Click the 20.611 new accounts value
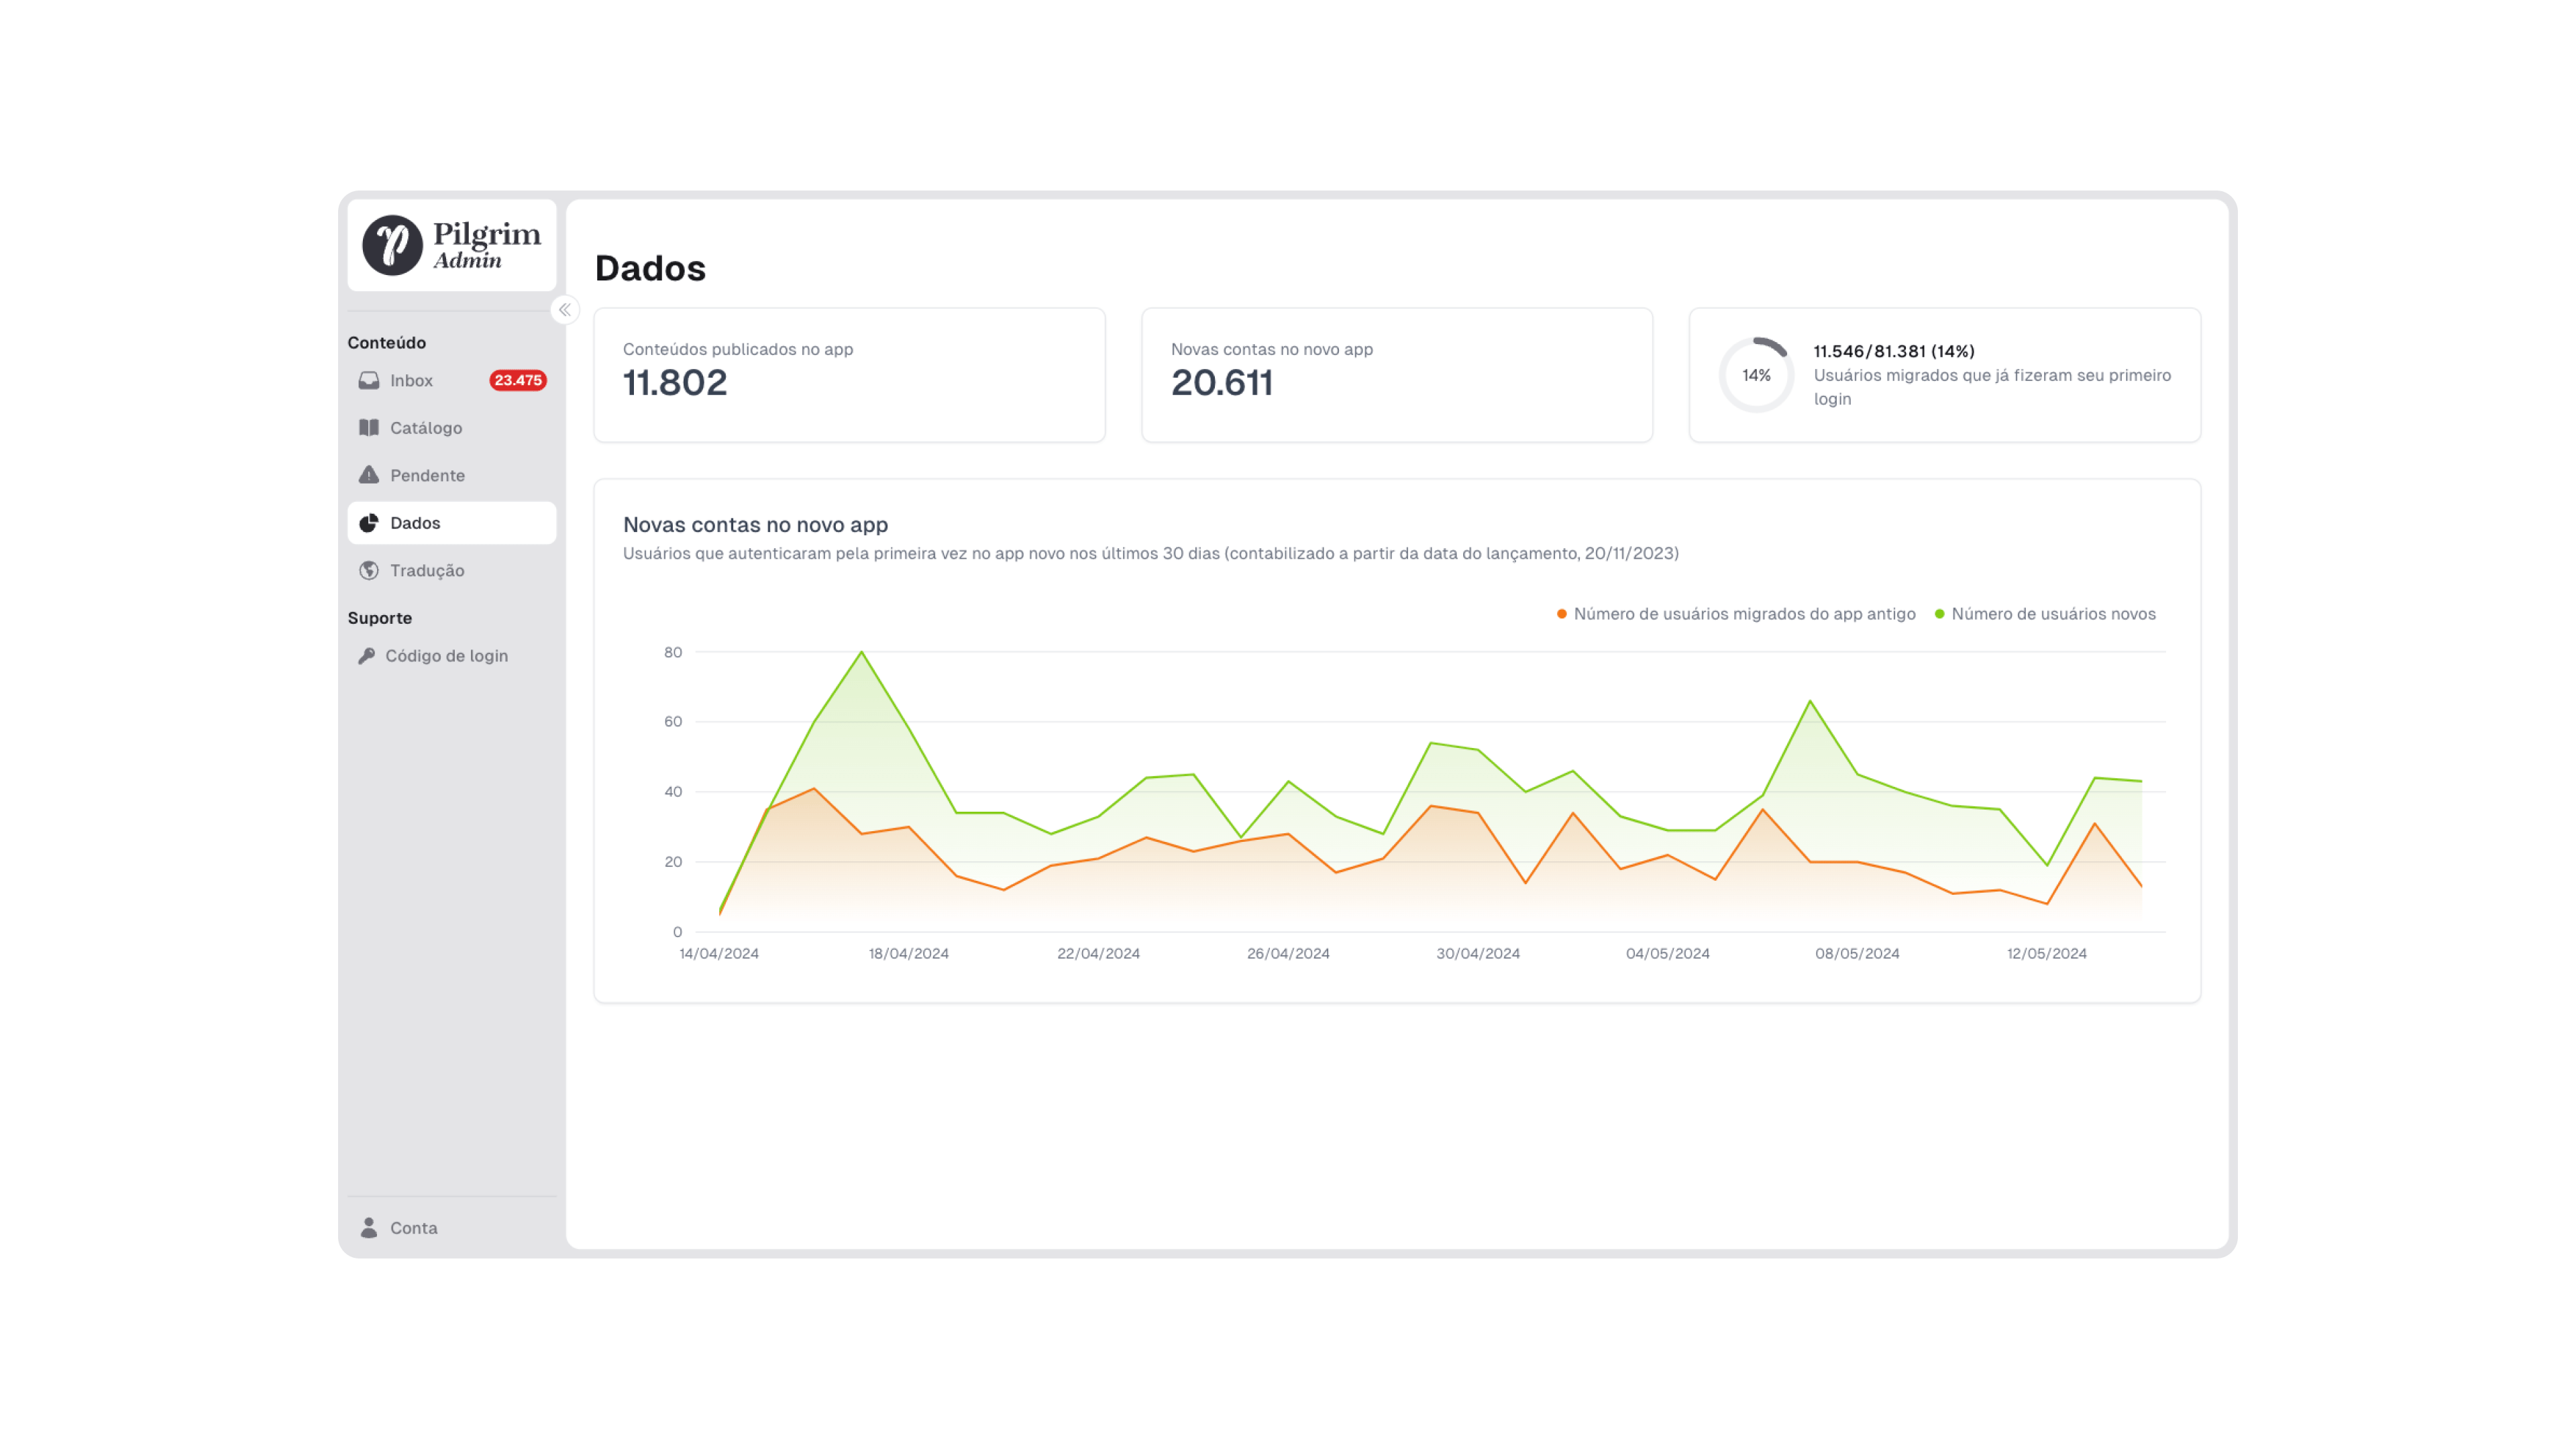 click(1221, 382)
